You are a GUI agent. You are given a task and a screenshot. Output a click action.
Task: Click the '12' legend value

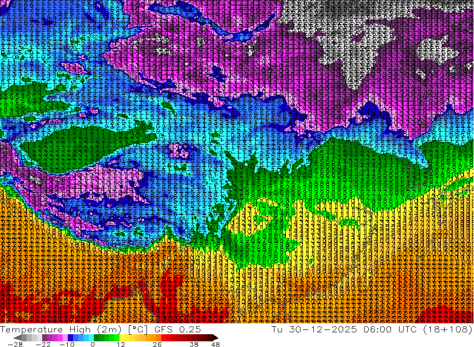pyautogui.click(x=121, y=345)
